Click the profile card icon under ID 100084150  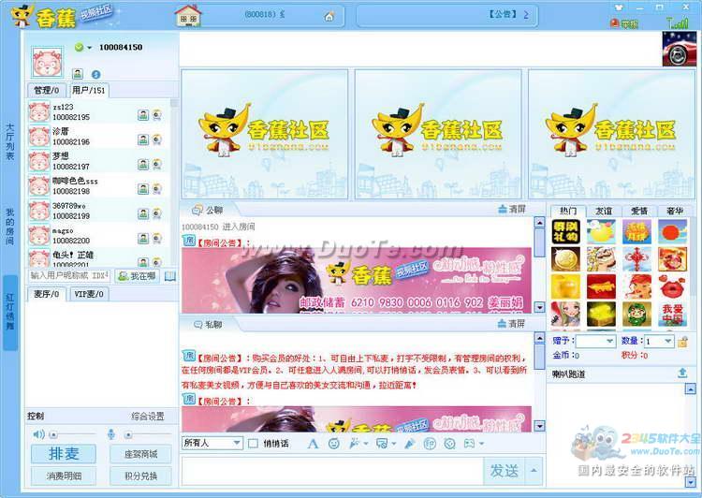tap(78, 74)
